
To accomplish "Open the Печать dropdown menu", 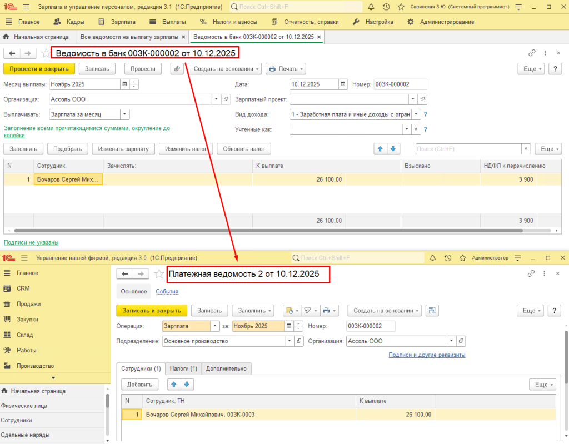I will click(286, 69).
